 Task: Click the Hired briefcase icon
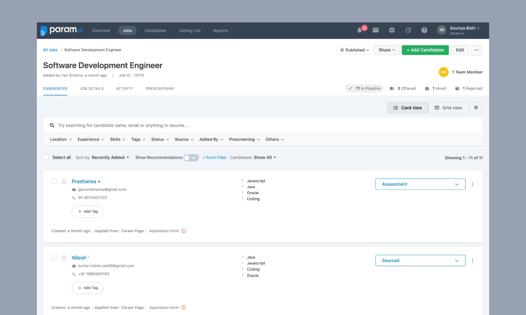coord(426,88)
